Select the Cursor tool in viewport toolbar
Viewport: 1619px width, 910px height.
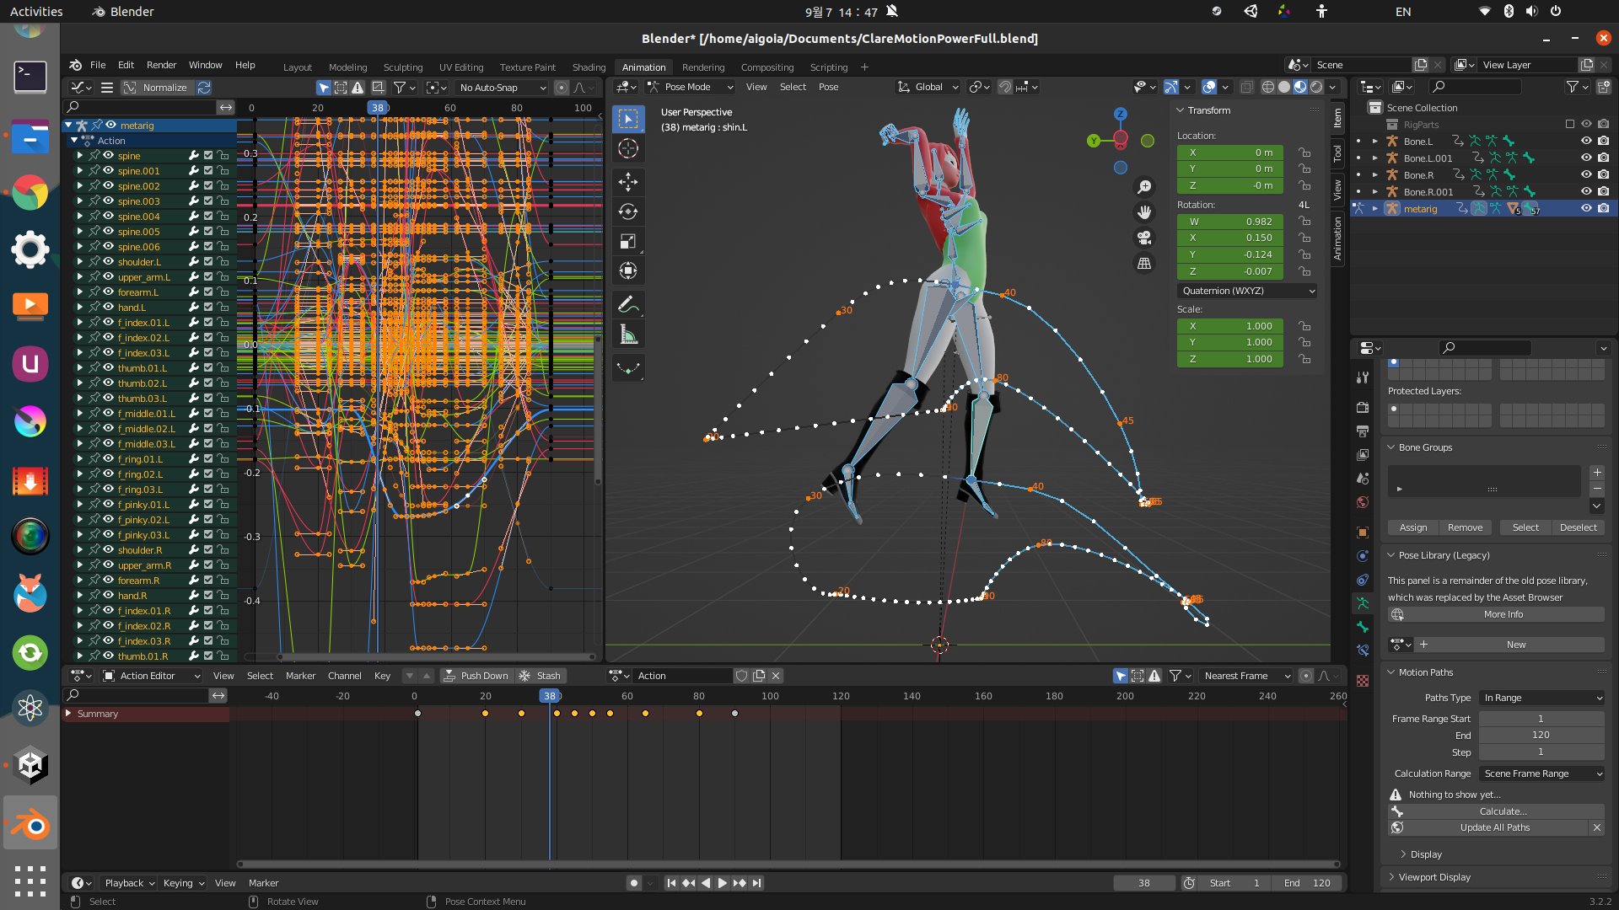coord(628,149)
